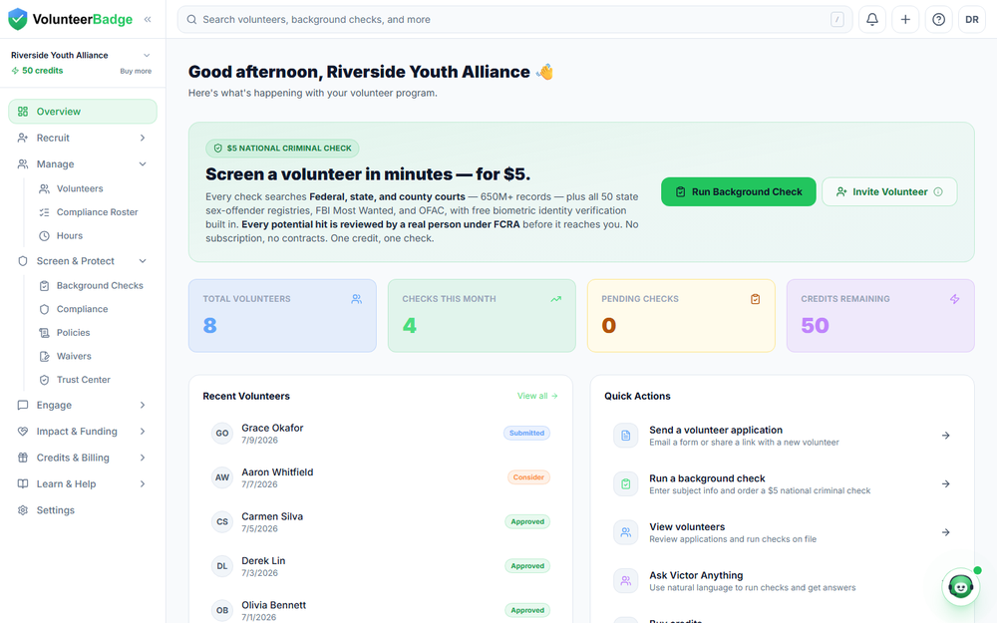Image resolution: width=997 pixels, height=623 pixels.
Task: Click Derek Lin's Approved status badge
Action: point(527,566)
